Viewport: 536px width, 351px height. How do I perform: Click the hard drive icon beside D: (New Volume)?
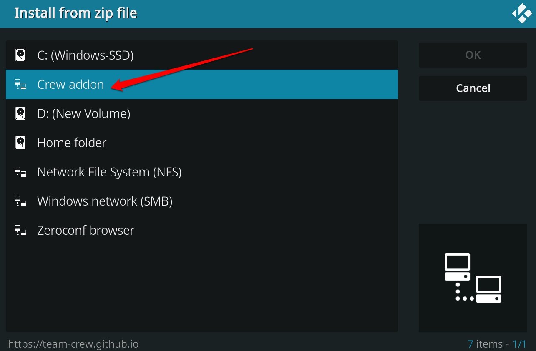[20, 113]
